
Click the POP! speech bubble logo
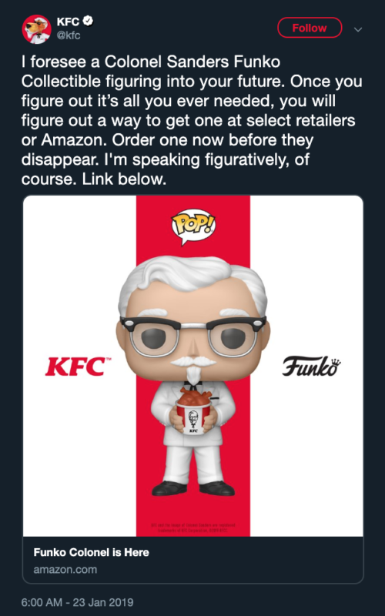click(x=193, y=226)
